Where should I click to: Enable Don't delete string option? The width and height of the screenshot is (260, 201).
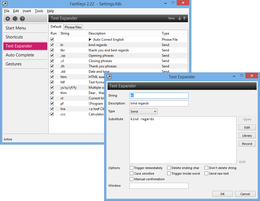point(220,168)
